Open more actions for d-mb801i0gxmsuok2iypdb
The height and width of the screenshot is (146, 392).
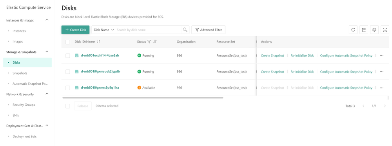click(381, 72)
